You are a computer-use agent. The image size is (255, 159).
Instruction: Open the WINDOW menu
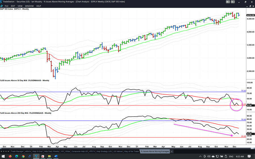29,6
